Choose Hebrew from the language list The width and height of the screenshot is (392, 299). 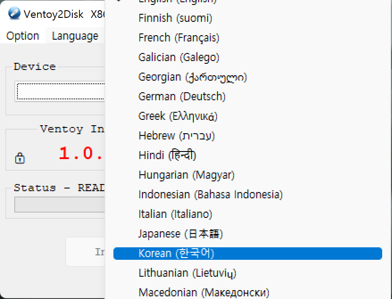247,136
